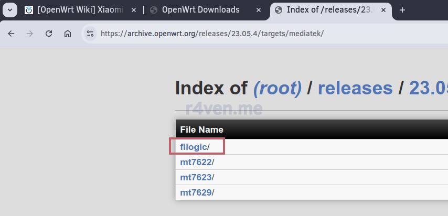This screenshot has height=216, width=448.
Task: Close the OpenWrt Downloads tab
Action: coord(259,10)
